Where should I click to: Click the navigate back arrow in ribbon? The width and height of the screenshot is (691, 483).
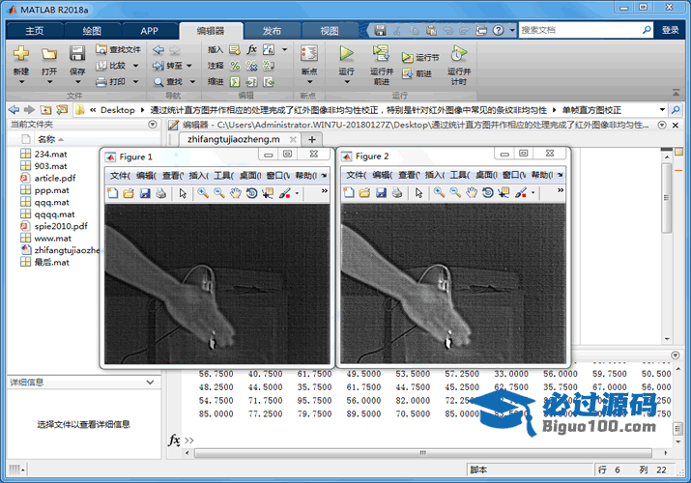click(x=158, y=50)
